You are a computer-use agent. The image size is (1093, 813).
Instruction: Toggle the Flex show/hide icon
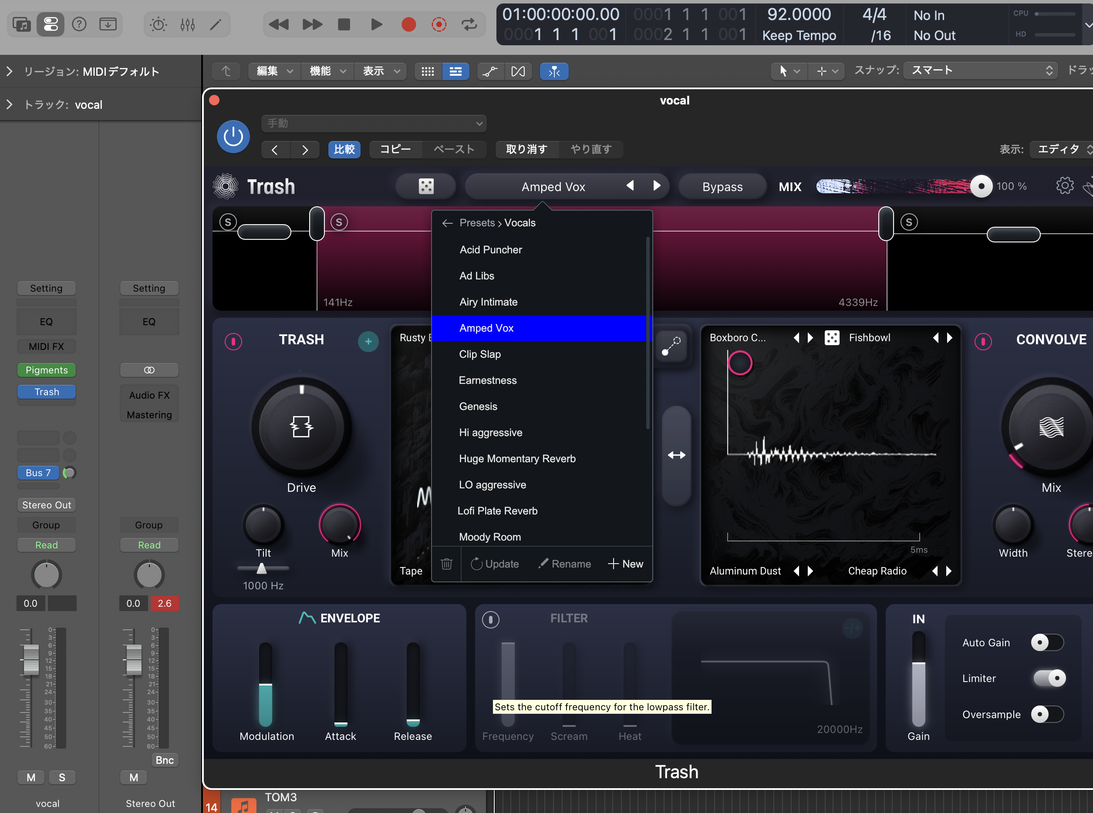[x=518, y=72]
